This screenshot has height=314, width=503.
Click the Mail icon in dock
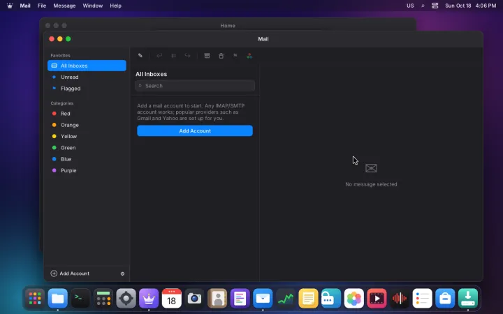point(263,299)
